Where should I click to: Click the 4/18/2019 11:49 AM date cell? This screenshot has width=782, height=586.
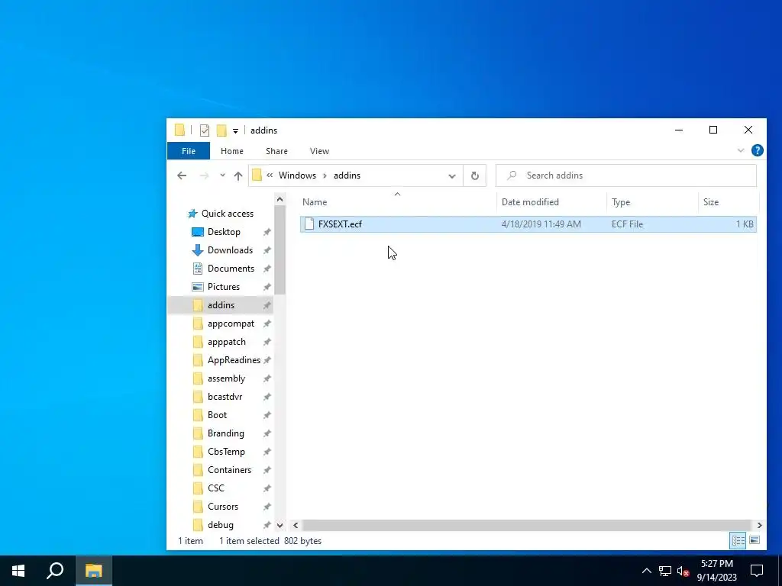point(541,224)
